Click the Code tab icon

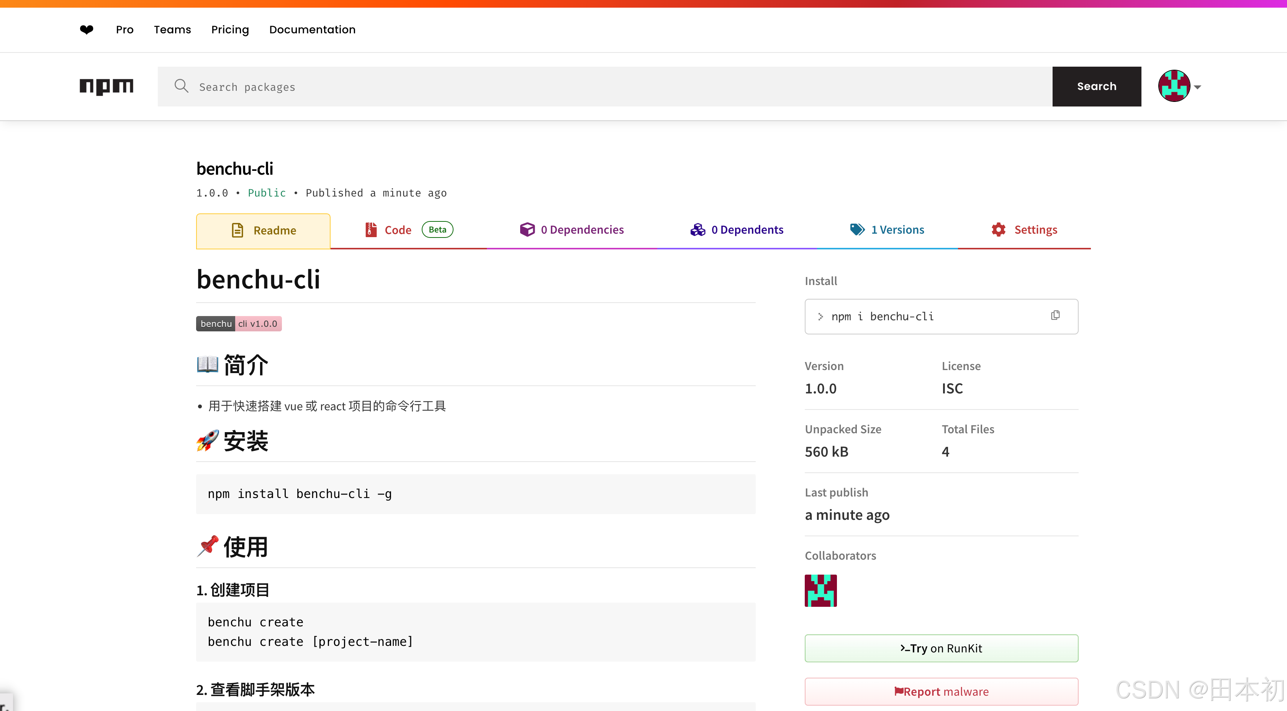tap(368, 229)
